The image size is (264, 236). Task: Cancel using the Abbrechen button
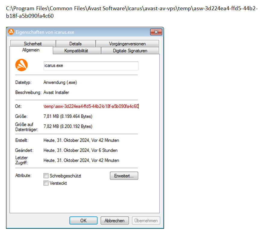pos(115,221)
